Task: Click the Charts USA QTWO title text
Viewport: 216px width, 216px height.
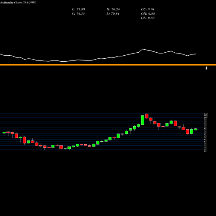Action: tap(25, 3)
